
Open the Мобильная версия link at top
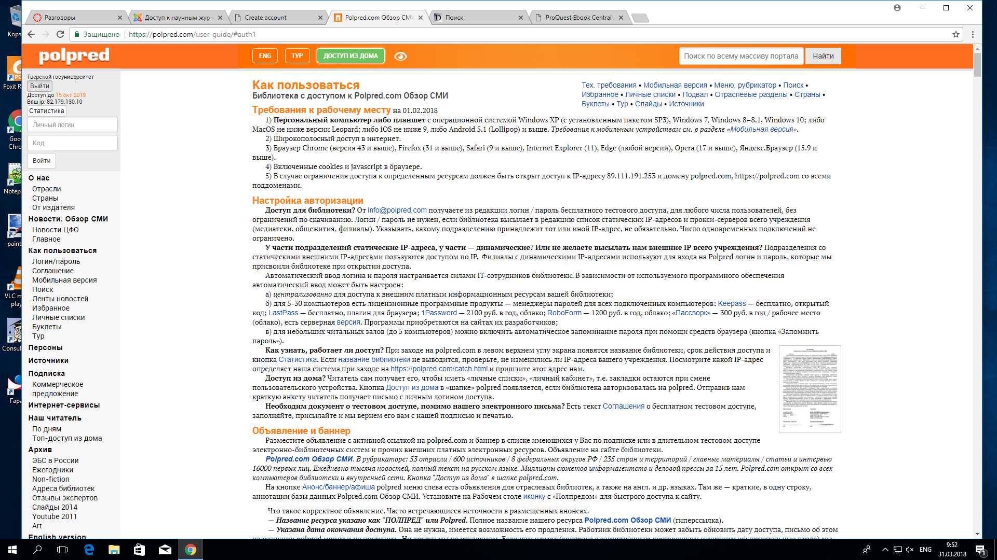click(x=675, y=85)
